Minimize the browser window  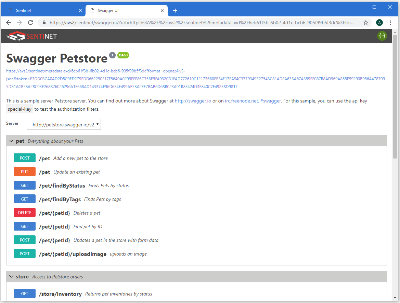[358, 7]
